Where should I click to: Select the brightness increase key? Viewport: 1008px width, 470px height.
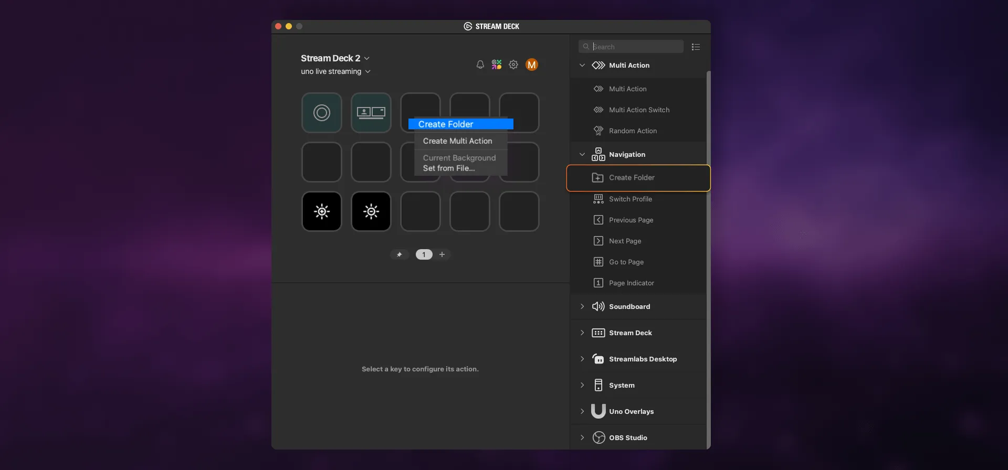[322, 211]
